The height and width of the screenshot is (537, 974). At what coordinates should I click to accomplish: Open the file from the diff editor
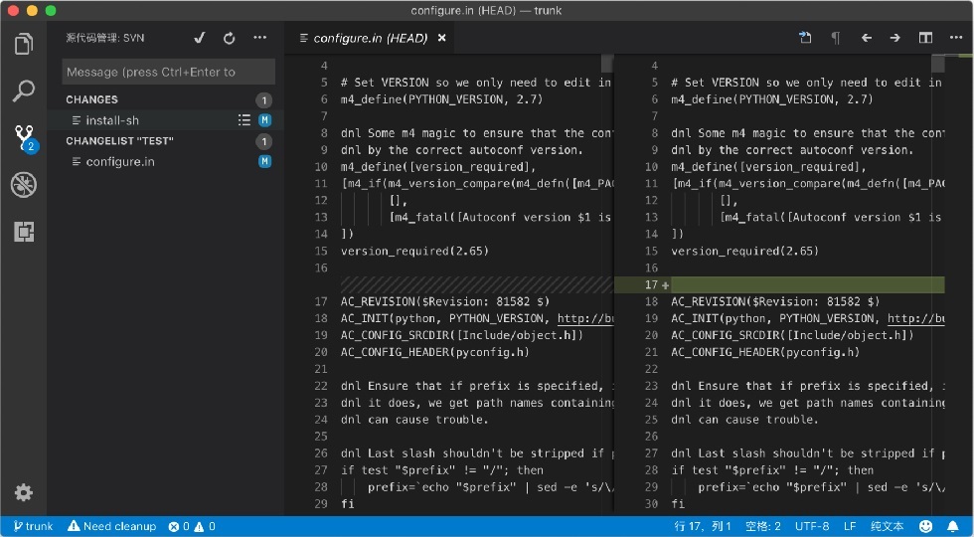tap(805, 38)
